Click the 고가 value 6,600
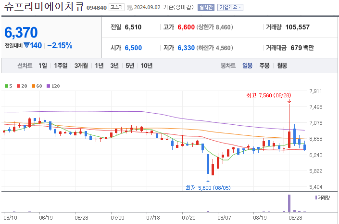The height and width of the screenshot is (224, 339). (186, 27)
